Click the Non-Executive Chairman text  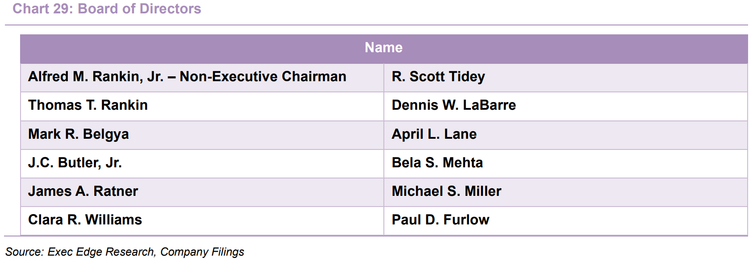click(x=263, y=77)
